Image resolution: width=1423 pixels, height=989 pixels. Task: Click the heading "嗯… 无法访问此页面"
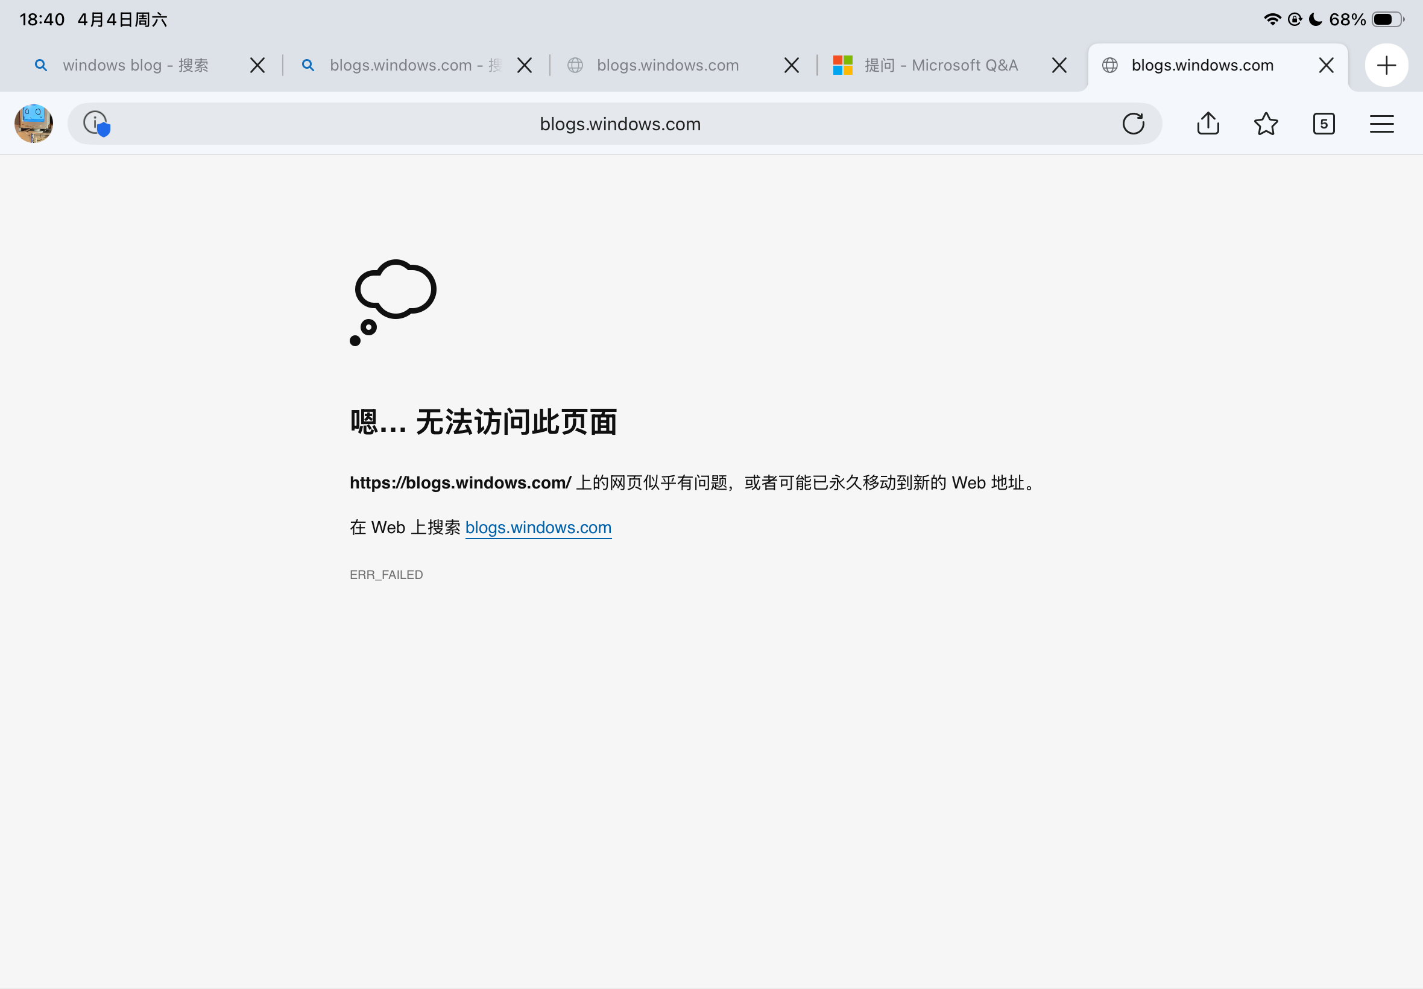click(483, 422)
